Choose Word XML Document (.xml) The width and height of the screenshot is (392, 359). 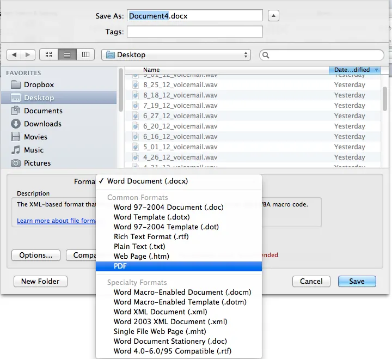tap(179, 312)
